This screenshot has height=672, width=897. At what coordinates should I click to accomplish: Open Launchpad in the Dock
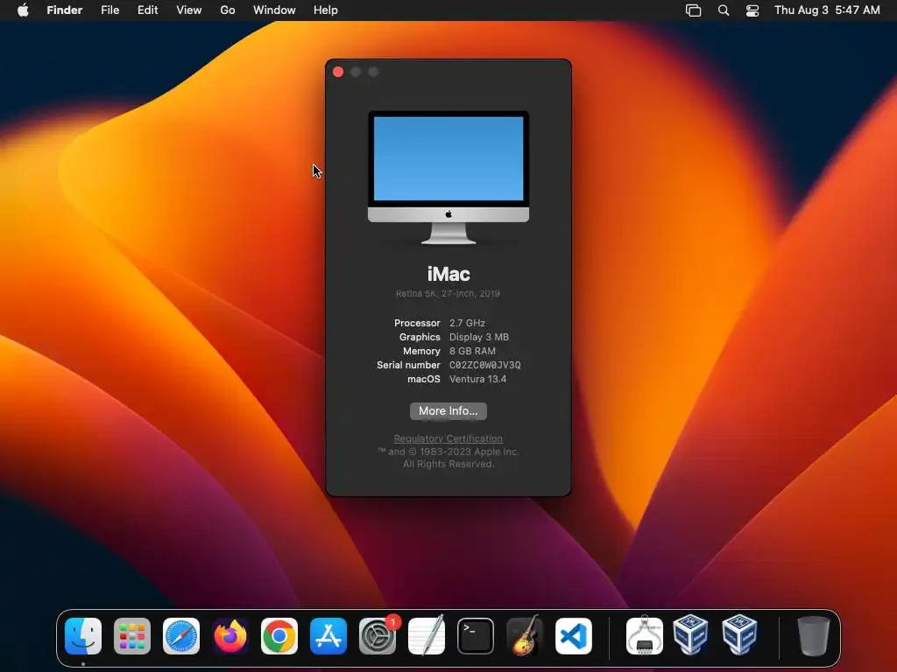(x=132, y=635)
